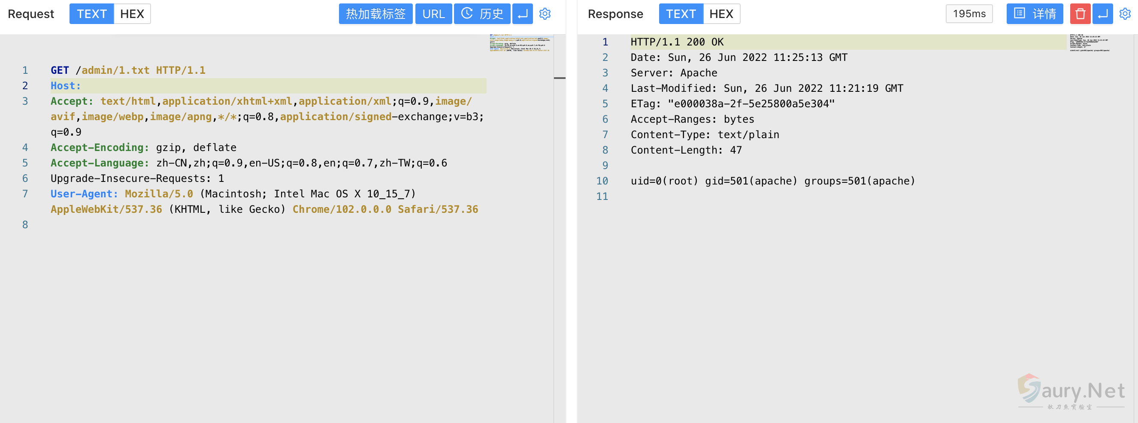This screenshot has height=423, width=1138.
Task: Open the 详情 details button
Action: pyautogui.click(x=1034, y=14)
